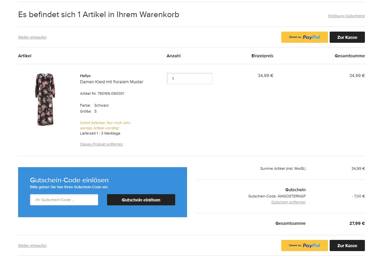This screenshot has width=384, height=258.
Task: Click the top 'Direkt zu PayPal' button
Action: point(304,37)
